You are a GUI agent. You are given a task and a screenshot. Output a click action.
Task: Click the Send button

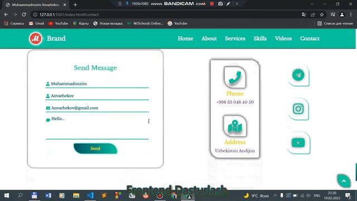(x=95, y=149)
